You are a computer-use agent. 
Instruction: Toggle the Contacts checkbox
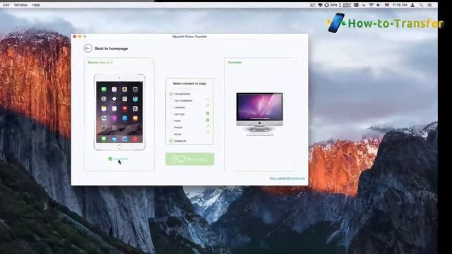pos(171,94)
